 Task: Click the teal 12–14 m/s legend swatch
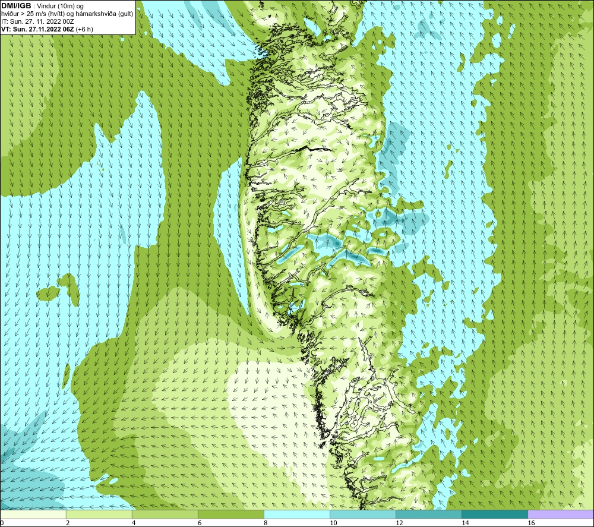[428, 515]
